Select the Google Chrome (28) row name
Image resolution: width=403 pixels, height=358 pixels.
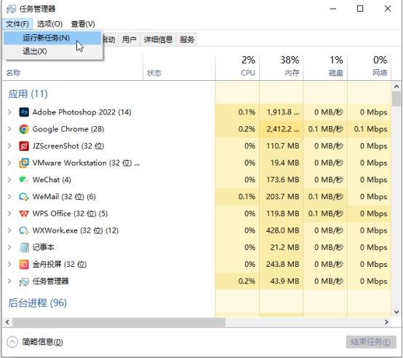pos(68,129)
